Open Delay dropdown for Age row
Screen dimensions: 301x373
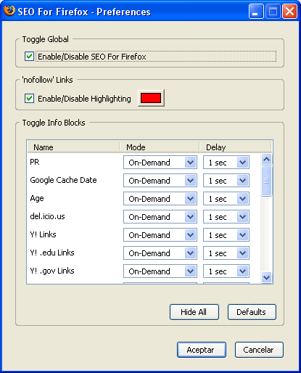pos(226,199)
